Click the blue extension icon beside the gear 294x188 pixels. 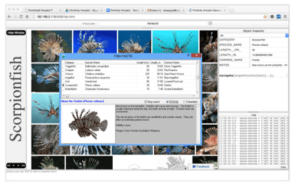point(278,16)
